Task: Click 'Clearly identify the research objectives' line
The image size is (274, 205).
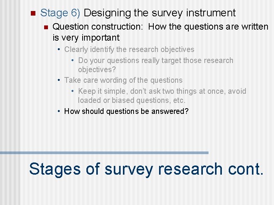Action: point(129,49)
